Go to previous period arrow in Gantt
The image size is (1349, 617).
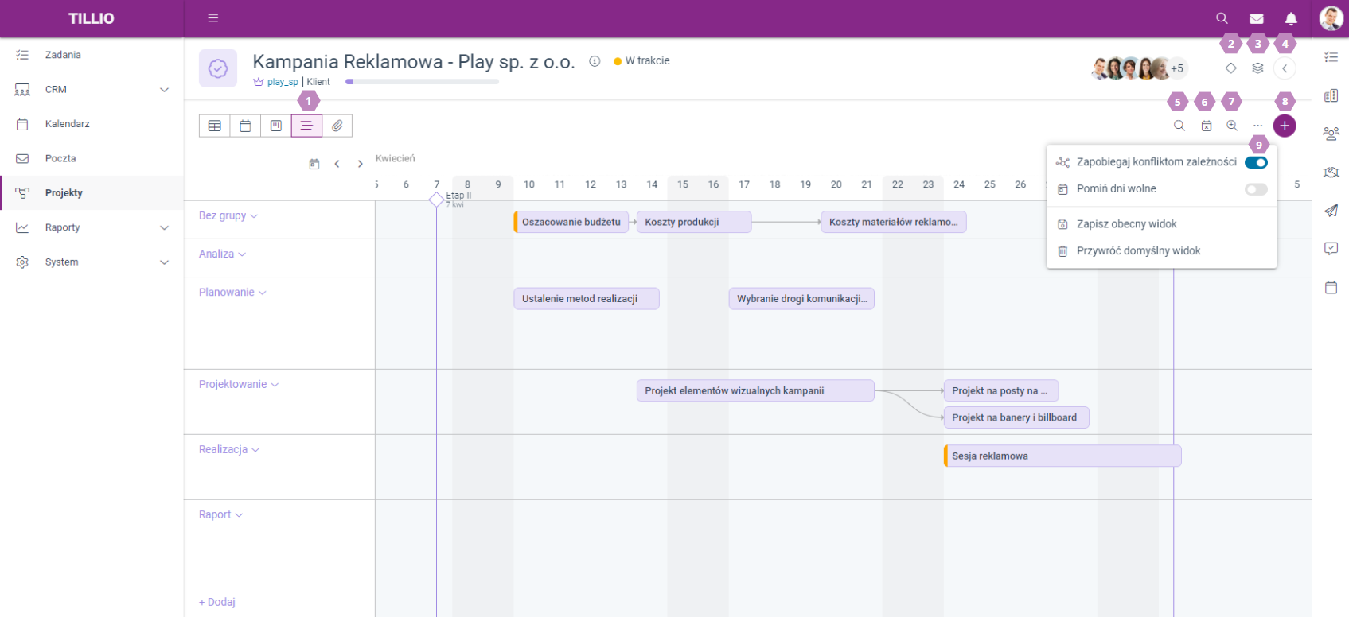point(337,164)
